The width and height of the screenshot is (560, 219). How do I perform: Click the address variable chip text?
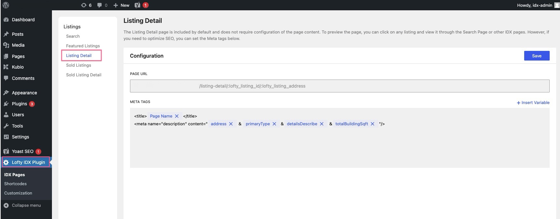point(219,124)
